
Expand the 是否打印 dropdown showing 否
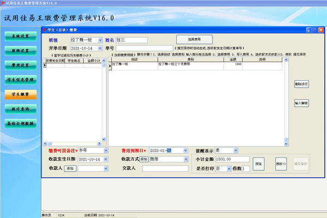point(229,168)
